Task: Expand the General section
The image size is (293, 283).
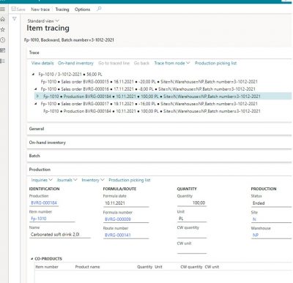Action: [x=159, y=129]
